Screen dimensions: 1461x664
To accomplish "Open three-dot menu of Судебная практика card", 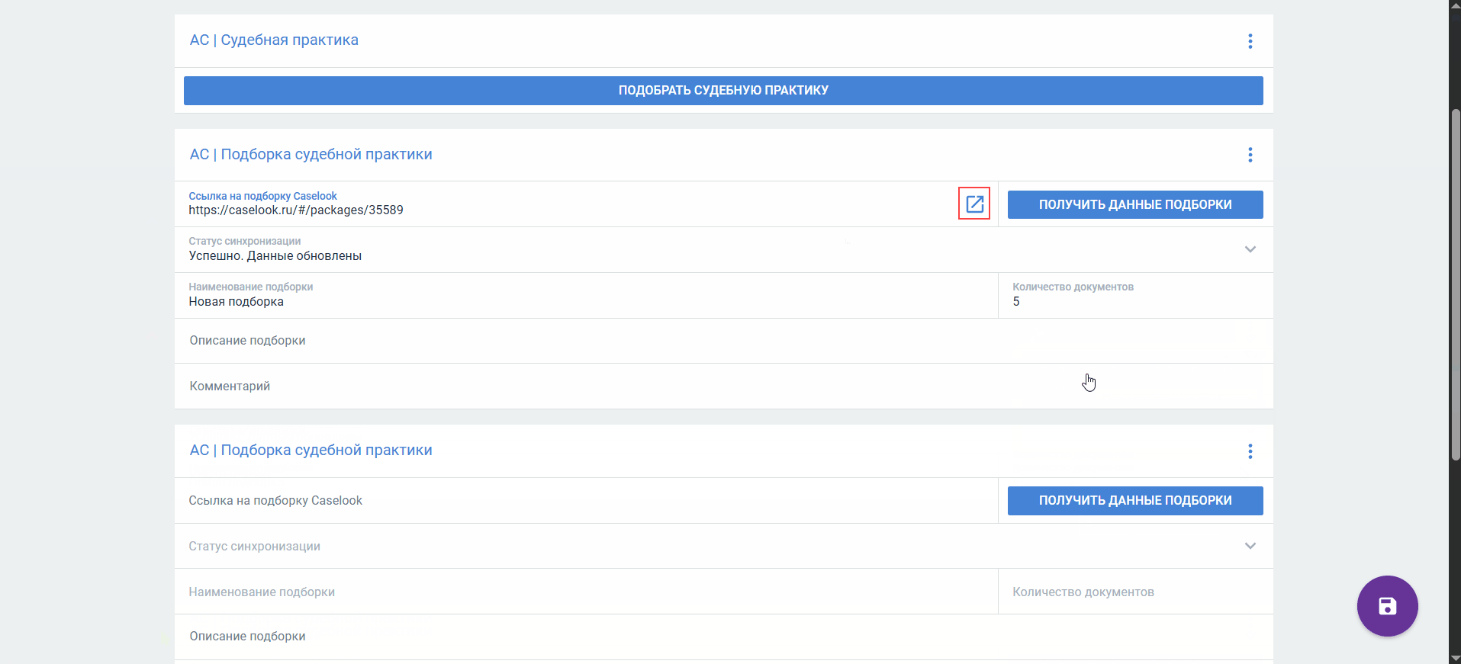I will pos(1250,41).
